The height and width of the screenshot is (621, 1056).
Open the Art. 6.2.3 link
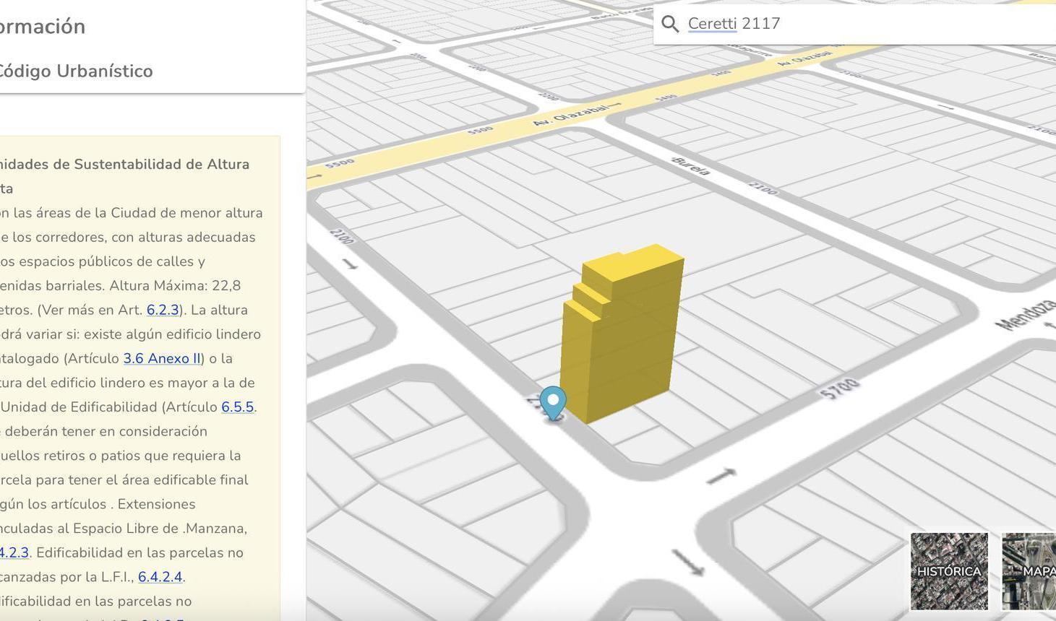click(x=162, y=310)
